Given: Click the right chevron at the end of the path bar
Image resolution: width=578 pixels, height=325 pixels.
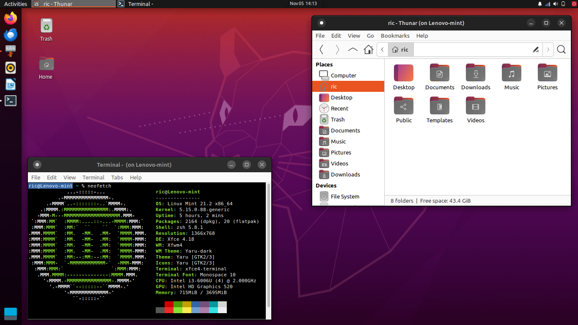Looking at the screenshot, I should click(548, 50).
